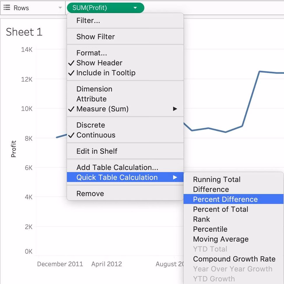Screen dimensions: 284x284
Task: Open the Format... option
Action: coord(92,53)
